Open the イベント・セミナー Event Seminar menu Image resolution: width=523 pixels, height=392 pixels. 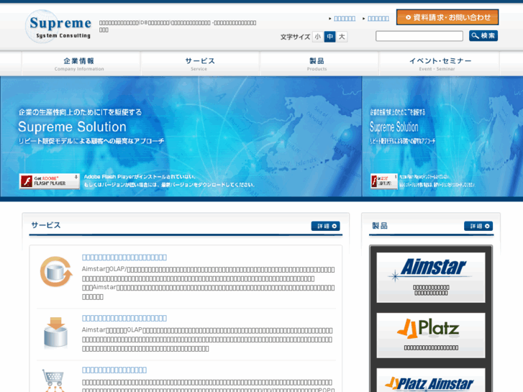[x=440, y=64]
